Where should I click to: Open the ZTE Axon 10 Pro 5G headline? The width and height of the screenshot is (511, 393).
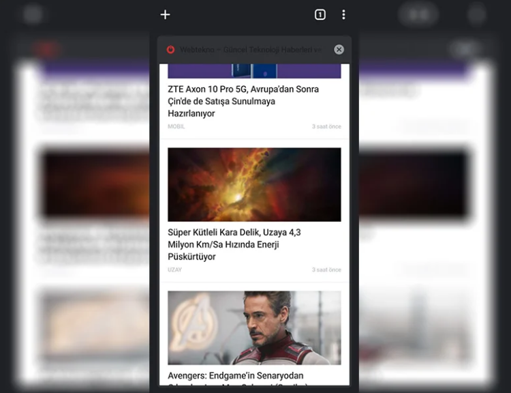243,101
